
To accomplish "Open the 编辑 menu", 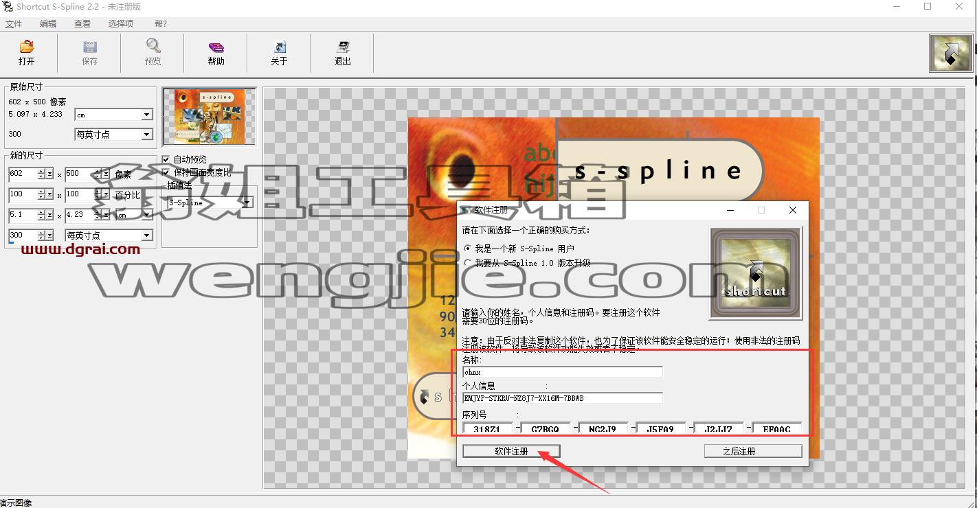I will point(48,23).
